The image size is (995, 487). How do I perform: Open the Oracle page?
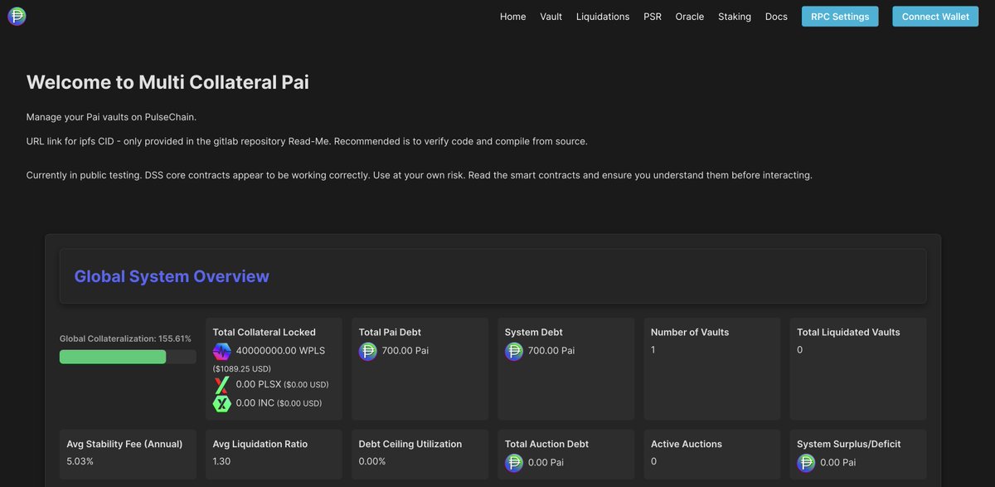click(x=690, y=17)
